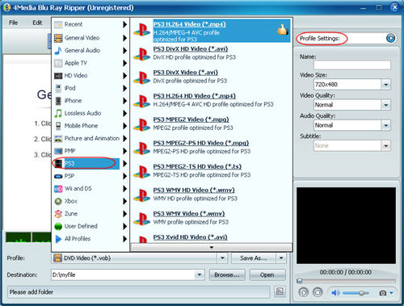Click the Lossless Audio green note icon
Screen dimensions: 404x306
pos(58,113)
